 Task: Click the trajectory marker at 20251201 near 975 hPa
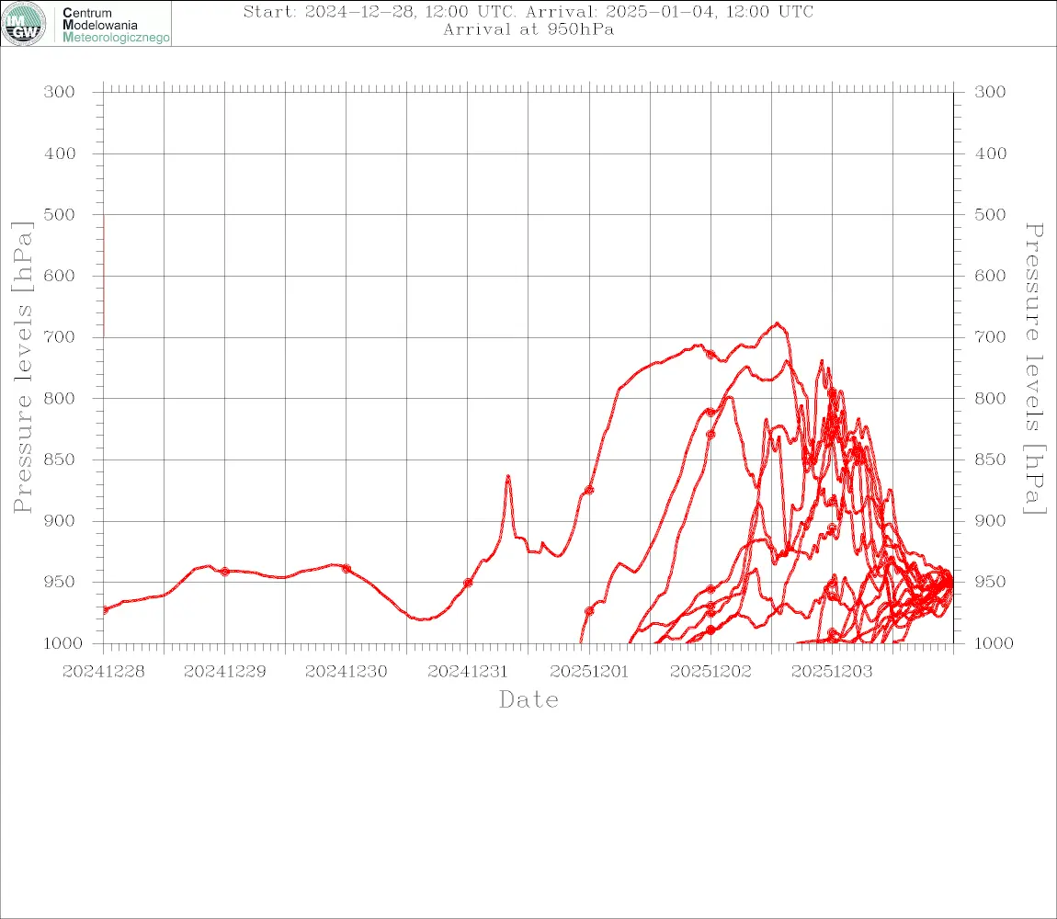[589, 611]
